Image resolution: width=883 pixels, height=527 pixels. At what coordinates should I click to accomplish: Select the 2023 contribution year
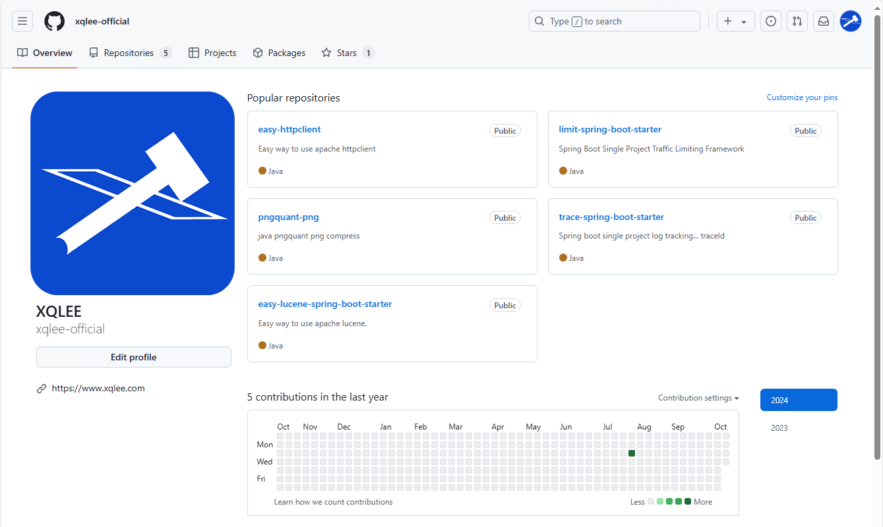click(779, 428)
